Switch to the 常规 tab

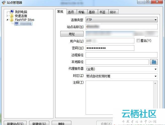point(61,12)
